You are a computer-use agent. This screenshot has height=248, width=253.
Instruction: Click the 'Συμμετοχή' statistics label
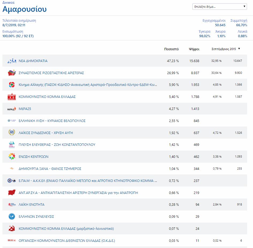(239, 21)
